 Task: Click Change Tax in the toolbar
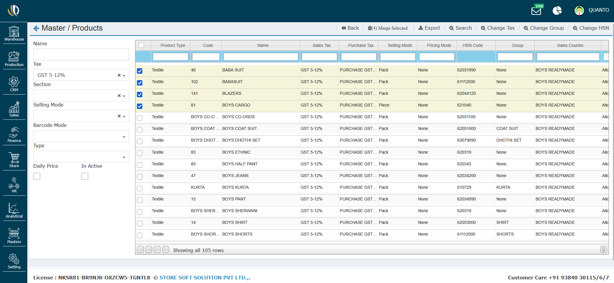498,28
